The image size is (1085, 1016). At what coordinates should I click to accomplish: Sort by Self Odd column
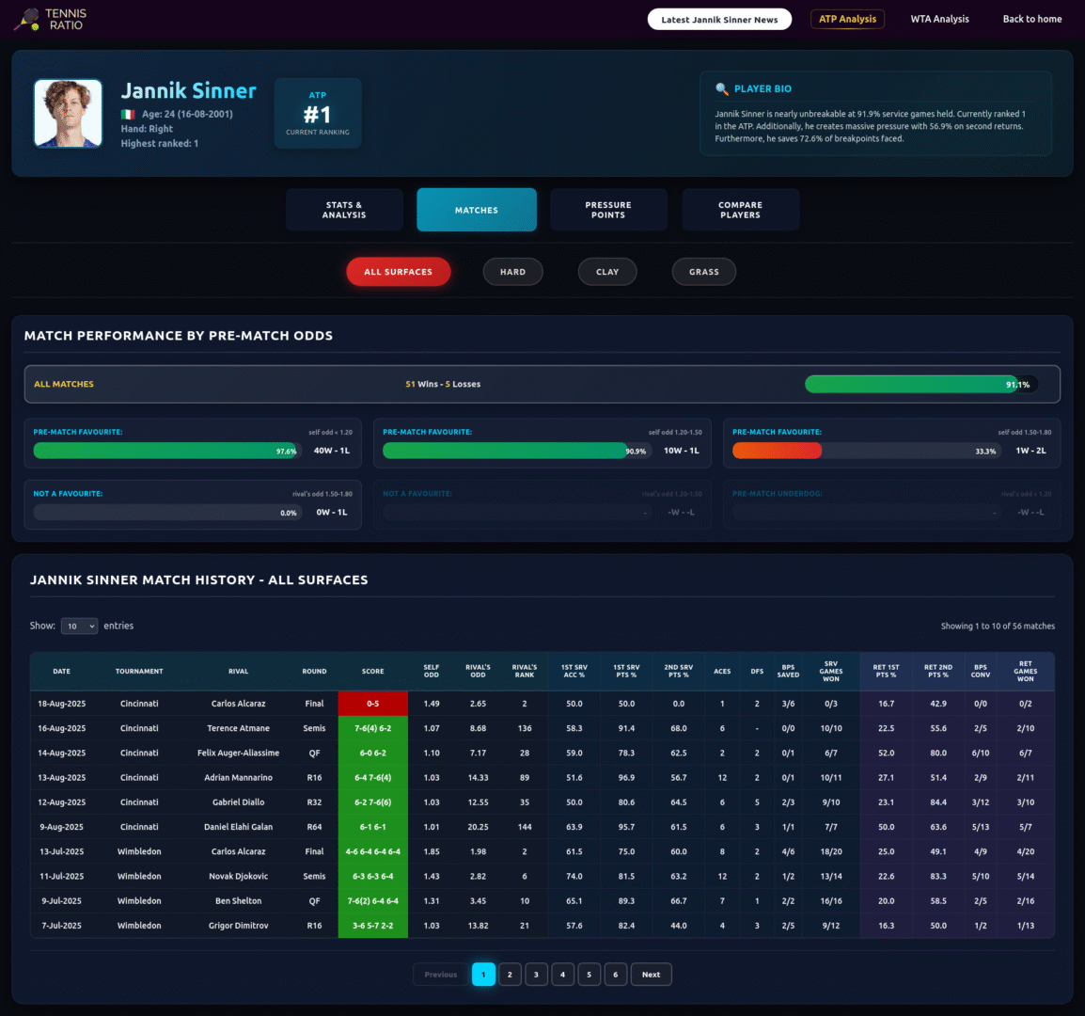pyautogui.click(x=432, y=671)
